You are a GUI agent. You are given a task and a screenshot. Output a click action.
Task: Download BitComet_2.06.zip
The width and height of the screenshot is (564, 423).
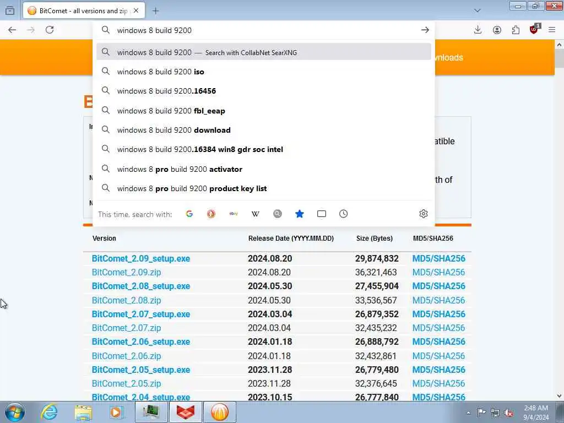tap(126, 356)
